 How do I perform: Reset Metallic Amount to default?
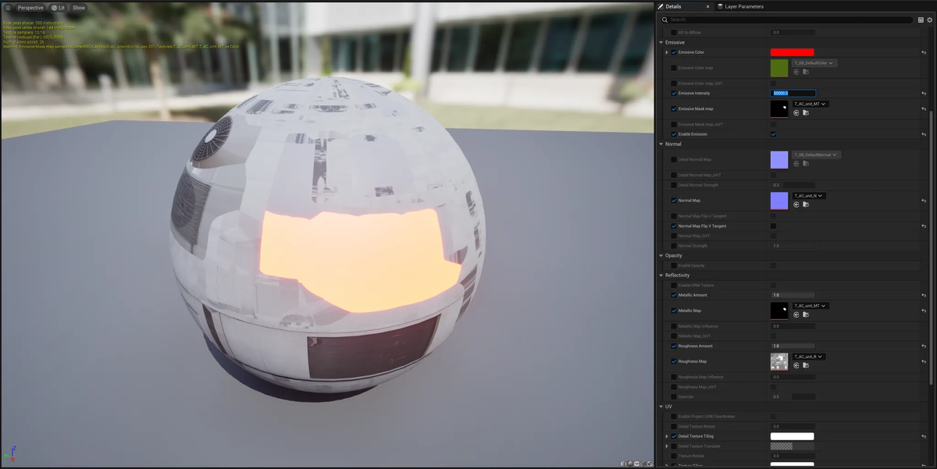pos(924,295)
